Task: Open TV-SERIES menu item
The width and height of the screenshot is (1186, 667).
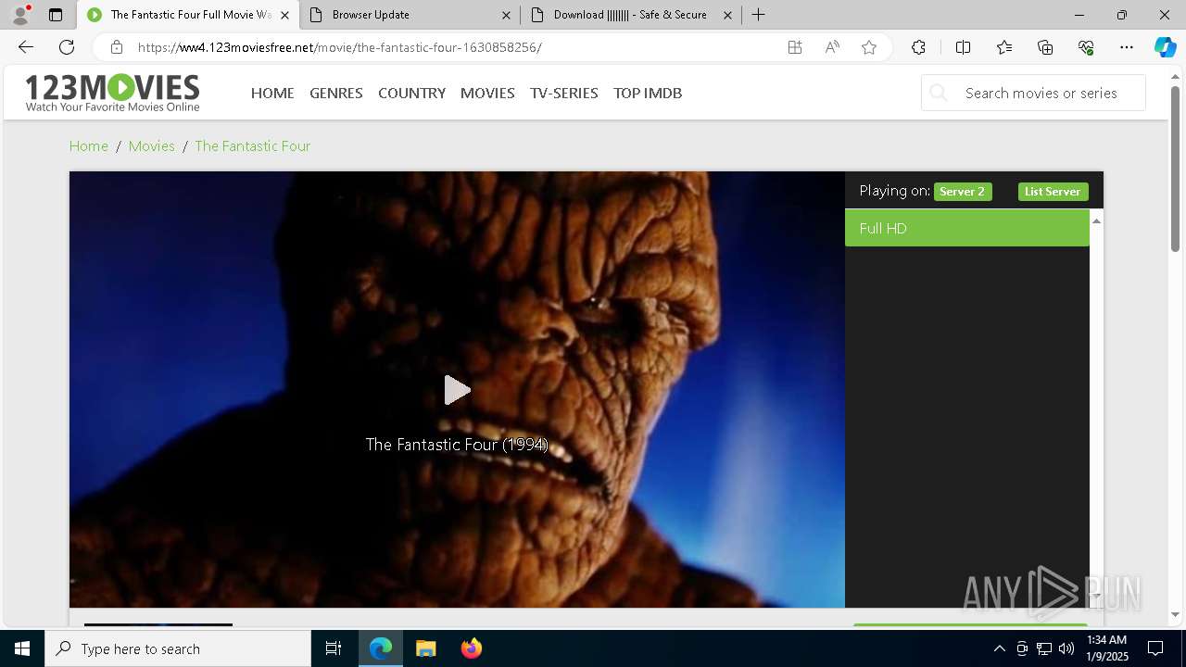Action: (x=564, y=93)
